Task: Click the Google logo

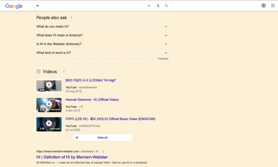Action: pos(14,6)
